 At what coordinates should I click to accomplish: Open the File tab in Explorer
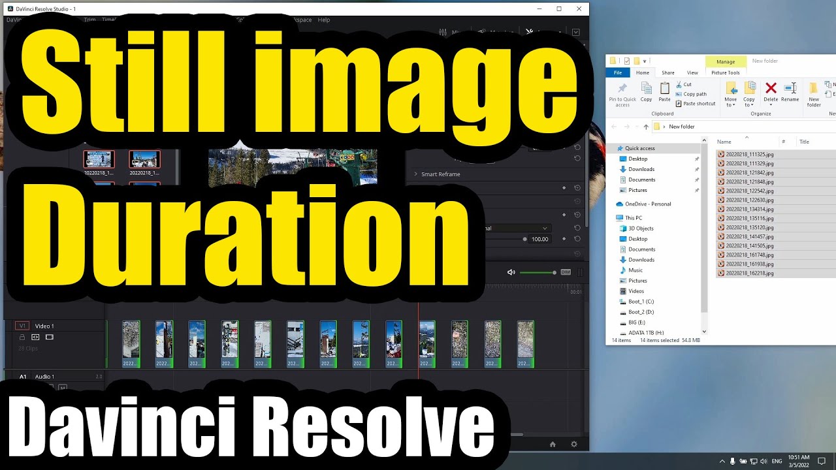[618, 72]
